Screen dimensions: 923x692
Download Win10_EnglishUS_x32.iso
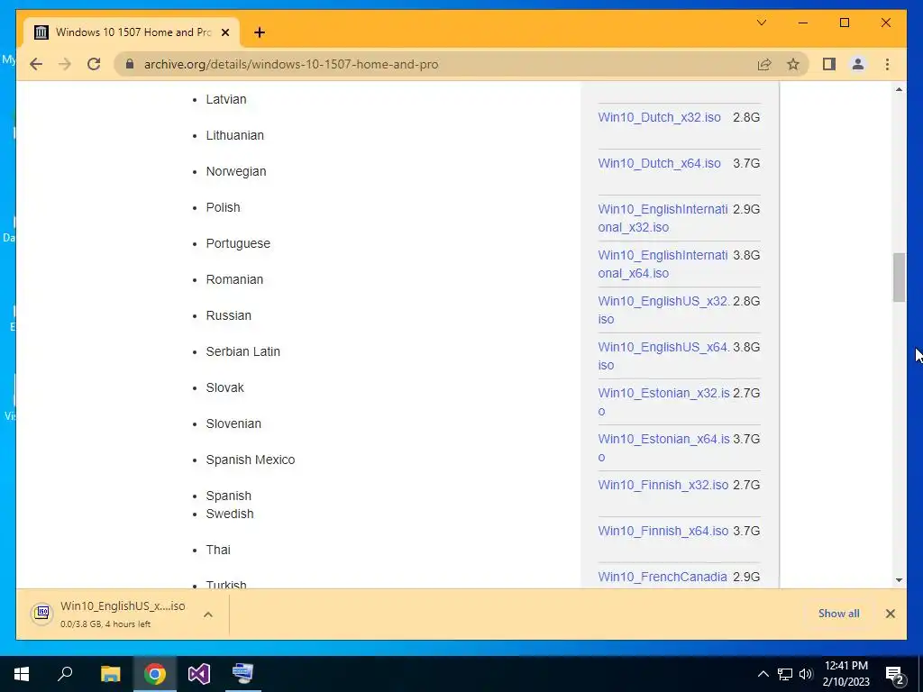click(x=663, y=310)
